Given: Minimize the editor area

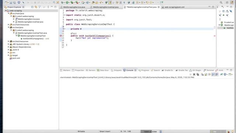Looking at the screenshot, I should click(209, 7).
